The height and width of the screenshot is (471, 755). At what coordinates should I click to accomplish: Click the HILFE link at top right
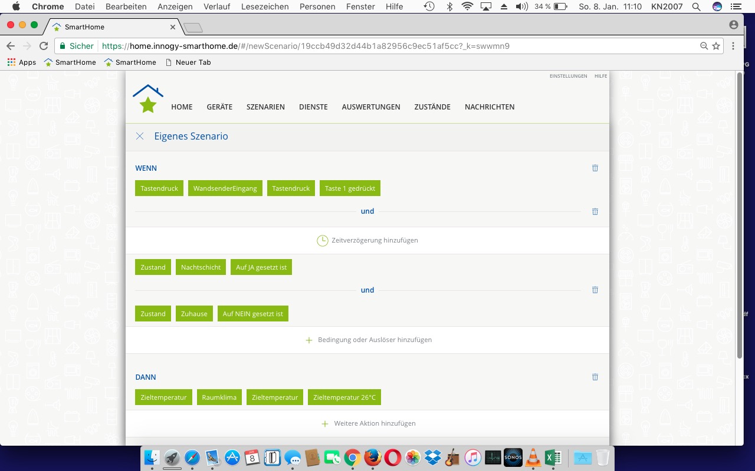tap(600, 76)
